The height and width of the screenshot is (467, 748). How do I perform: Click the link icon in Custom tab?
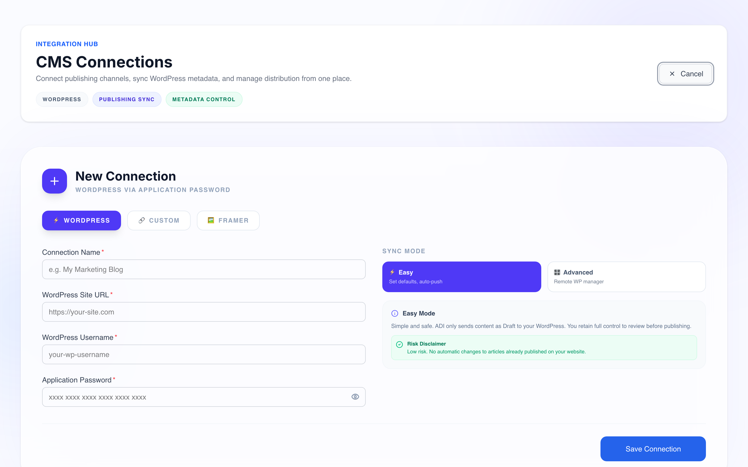click(x=142, y=220)
